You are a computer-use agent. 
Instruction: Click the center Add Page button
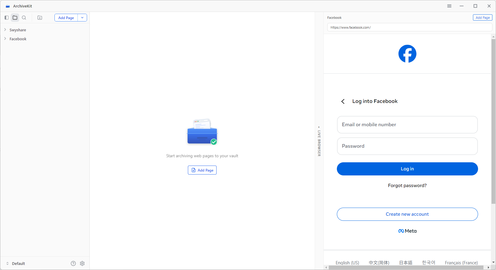(202, 170)
